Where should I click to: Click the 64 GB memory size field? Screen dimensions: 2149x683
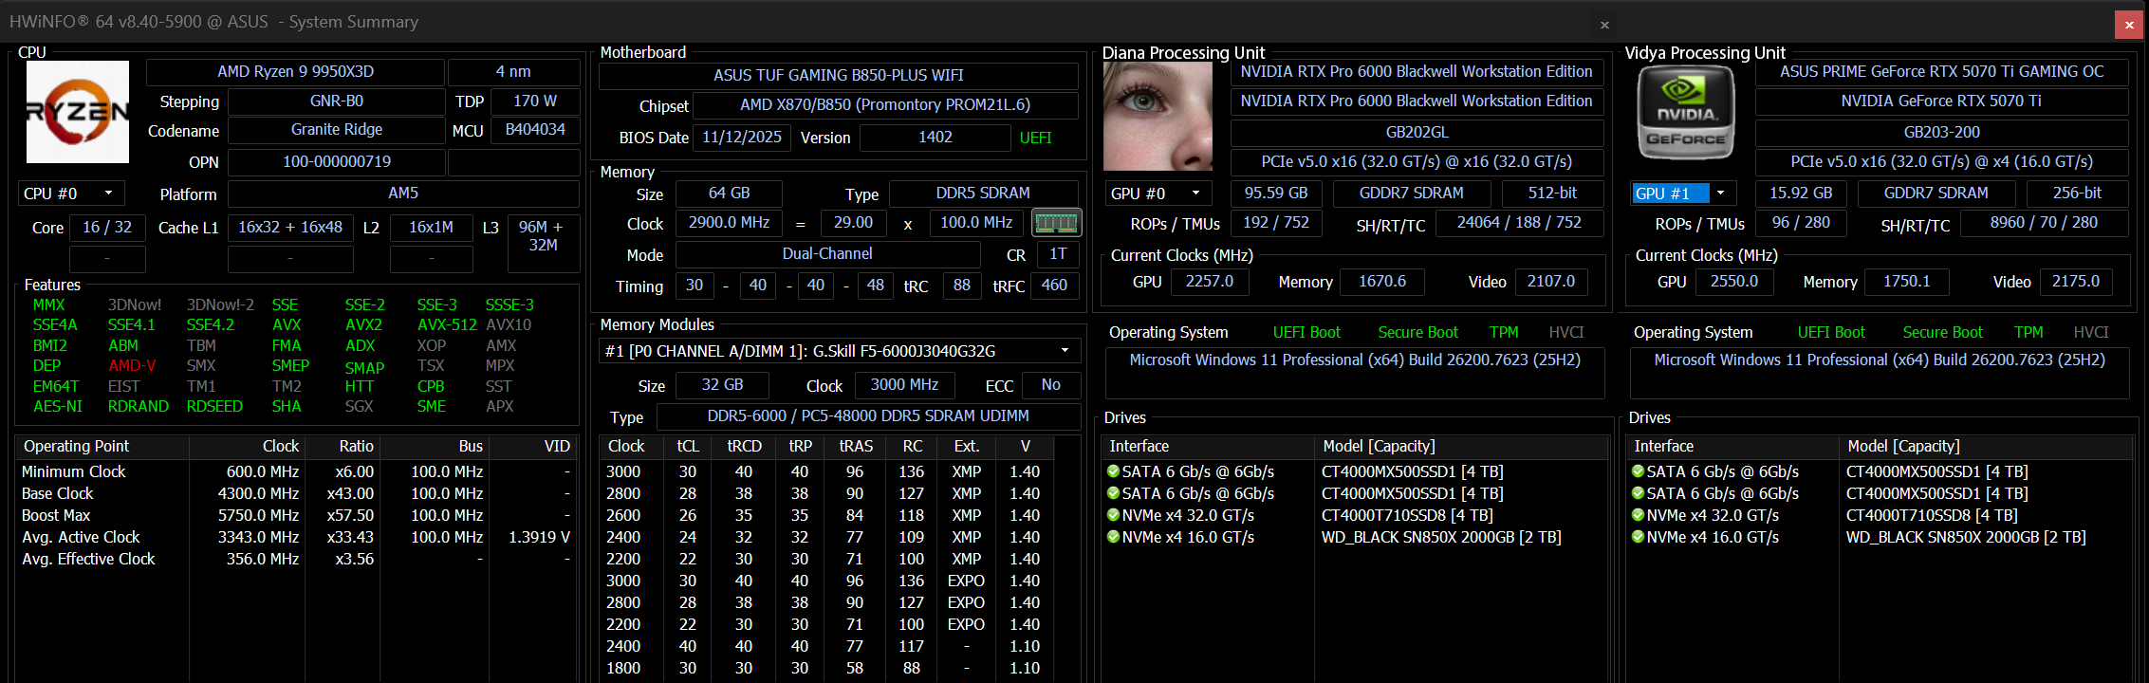coord(729,194)
